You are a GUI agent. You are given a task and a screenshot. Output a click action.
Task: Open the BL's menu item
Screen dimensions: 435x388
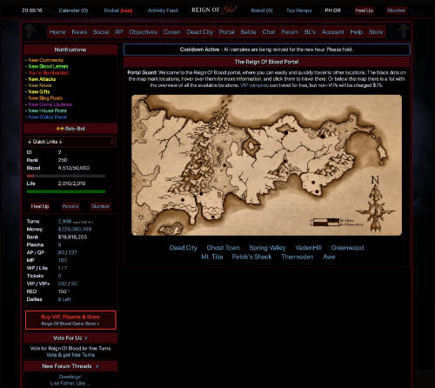[x=310, y=32]
